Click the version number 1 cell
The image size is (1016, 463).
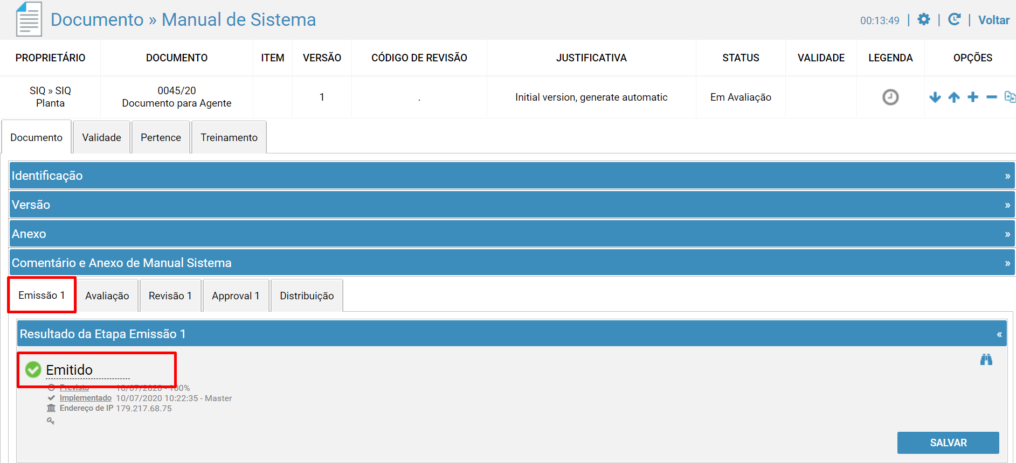(x=322, y=97)
